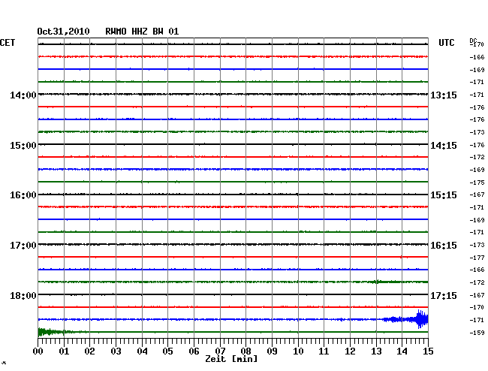Click the 15:00 CET time label

pos(23,146)
